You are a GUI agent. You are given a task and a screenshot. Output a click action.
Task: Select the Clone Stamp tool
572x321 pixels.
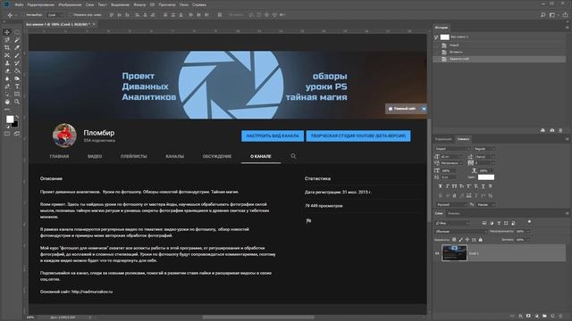pyautogui.click(x=7, y=63)
